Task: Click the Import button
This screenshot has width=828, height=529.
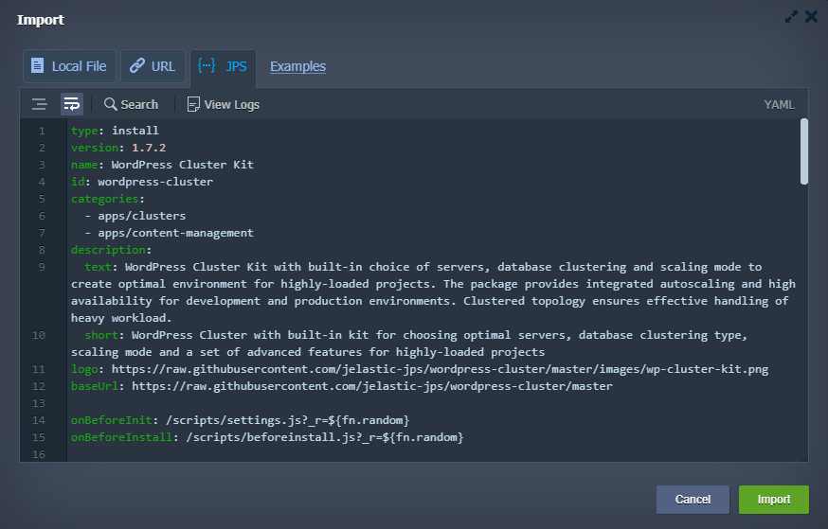Action: pos(774,500)
